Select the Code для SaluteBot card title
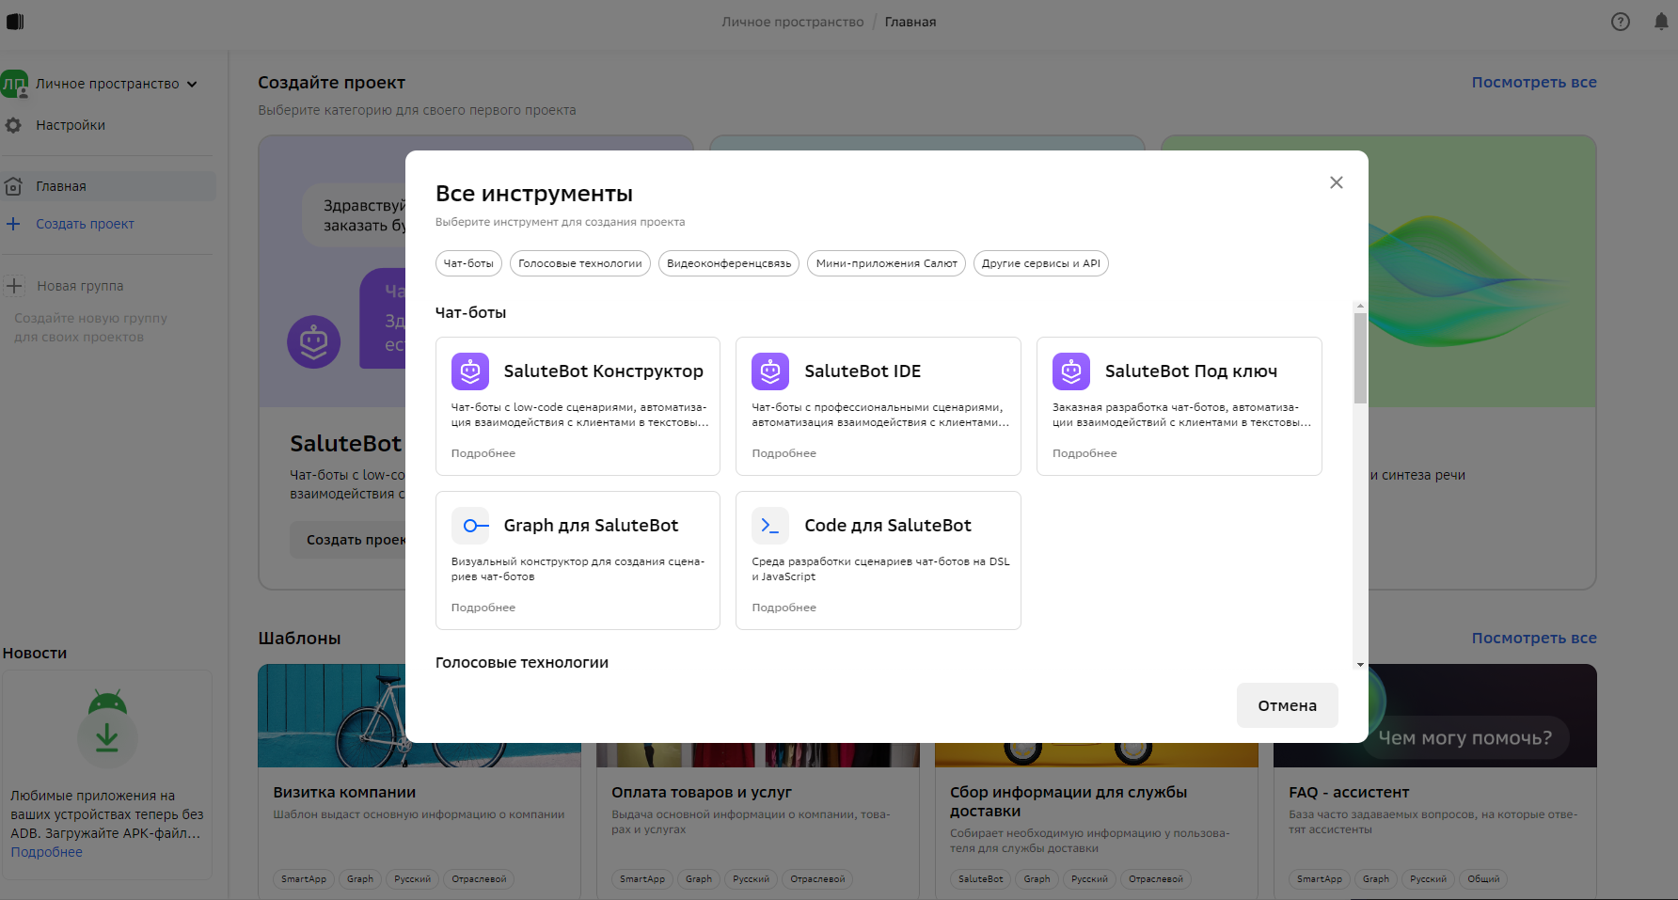The width and height of the screenshot is (1678, 900). 888,526
